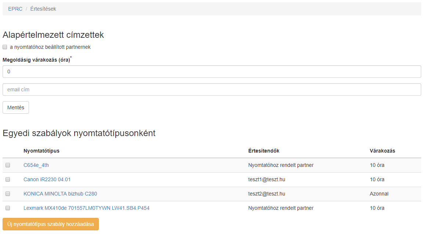The width and height of the screenshot is (426, 234).
Task: Click the 10 óra value in C654e_4th row
Action: click(377, 165)
